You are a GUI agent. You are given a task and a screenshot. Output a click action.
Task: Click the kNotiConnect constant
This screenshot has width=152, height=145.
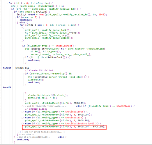click(64, 46)
